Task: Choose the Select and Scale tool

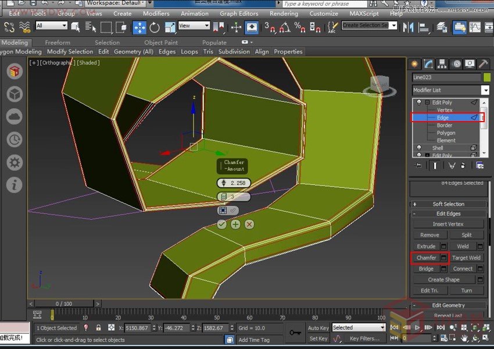Action: [x=170, y=27]
